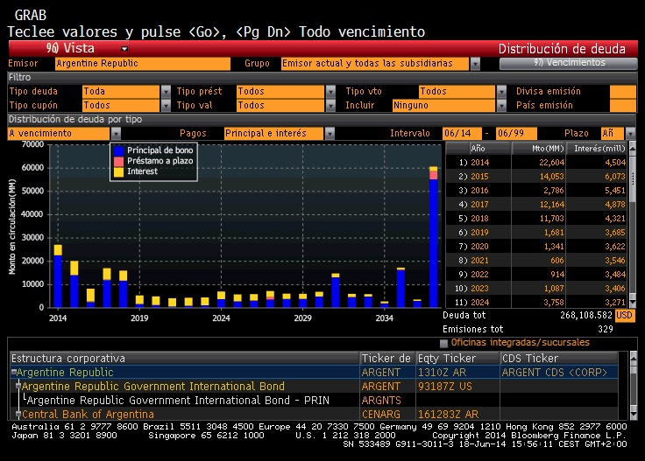Click the blue 'Principal de bono' legend swatch
Image resolution: width=645 pixels, height=461 pixels.
click(x=118, y=150)
